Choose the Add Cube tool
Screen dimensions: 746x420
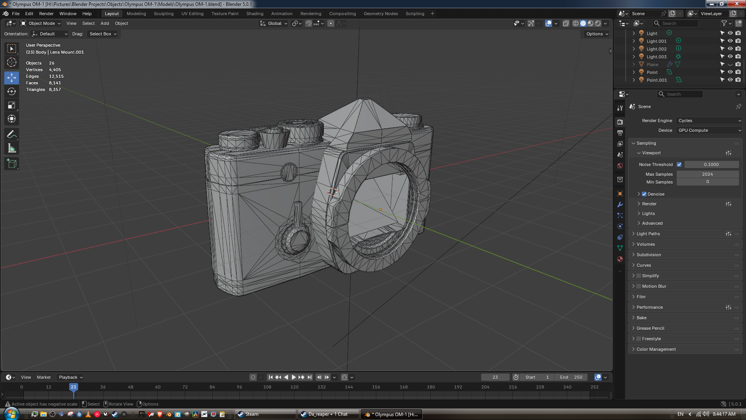pyautogui.click(x=12, y=164)
